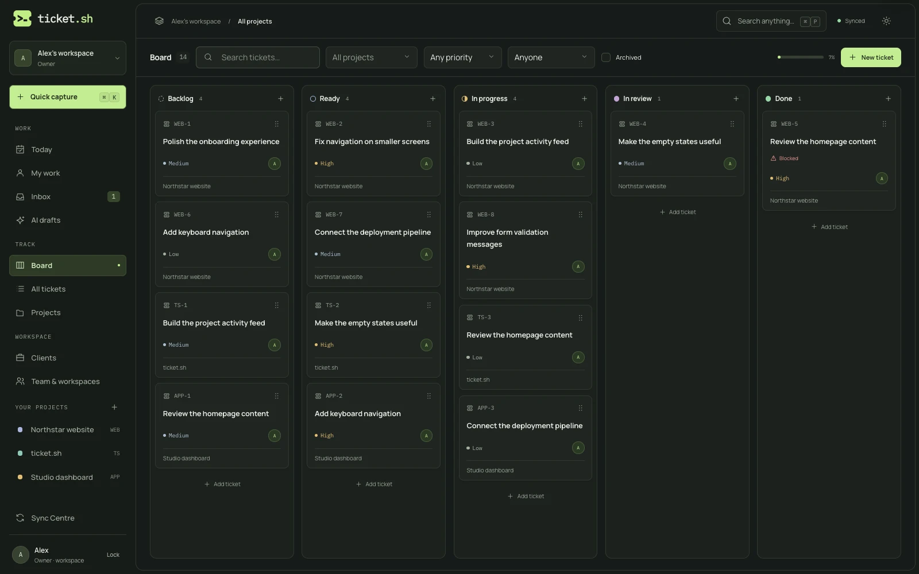This screenshot has height=574, width=919.
Task: Click the Blocked warning icon on WEB-5
Action: (773, 158)
